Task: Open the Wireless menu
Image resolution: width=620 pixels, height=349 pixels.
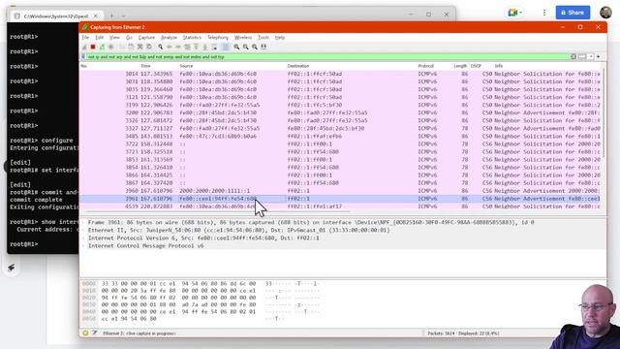Action: 243,37
